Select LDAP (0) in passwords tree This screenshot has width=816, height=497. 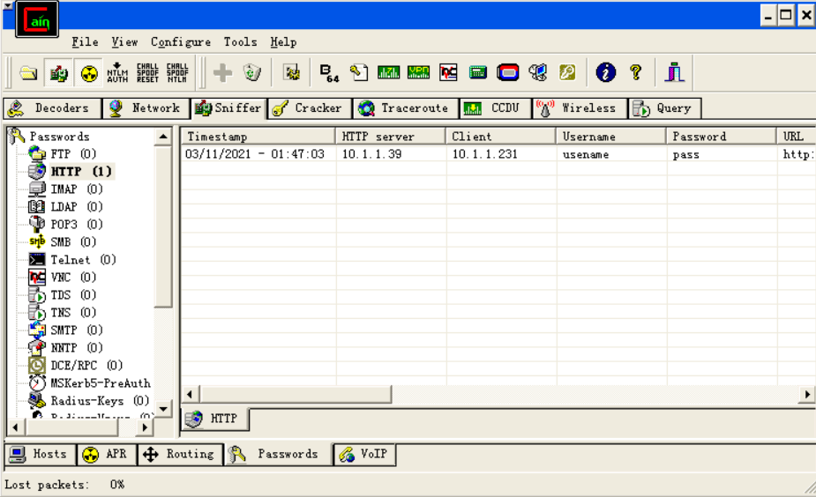coord(77,207)
